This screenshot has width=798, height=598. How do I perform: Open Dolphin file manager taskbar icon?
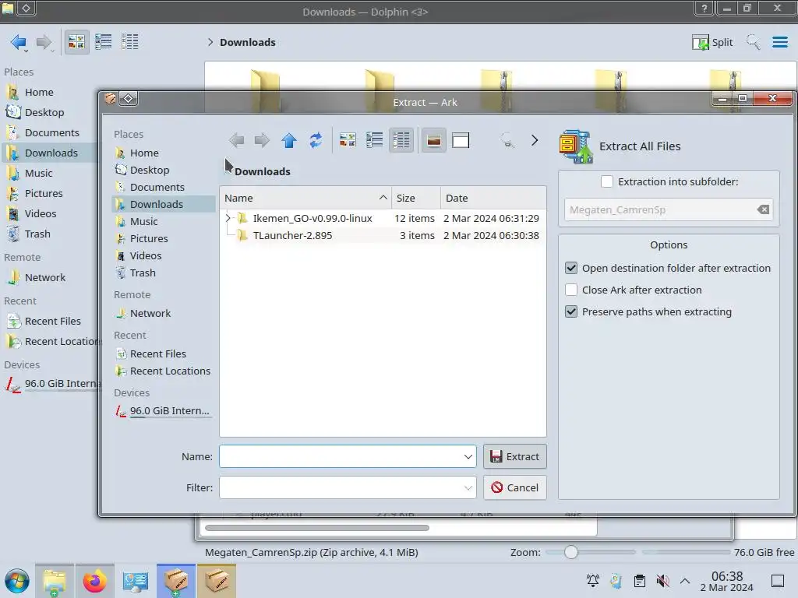tap(55, 581)
